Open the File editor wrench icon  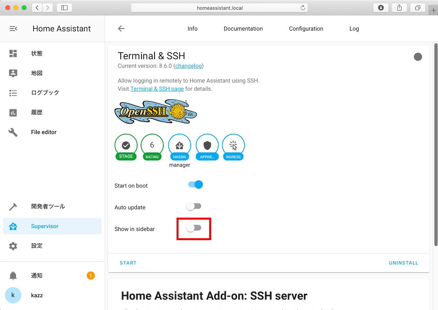coord(13,132)
